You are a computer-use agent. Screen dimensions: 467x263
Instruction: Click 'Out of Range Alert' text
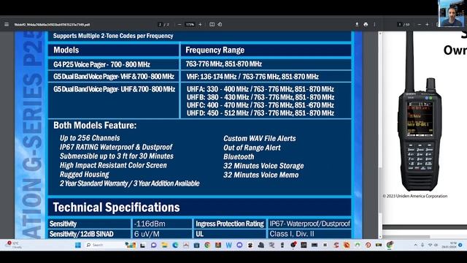pos(252,148)
